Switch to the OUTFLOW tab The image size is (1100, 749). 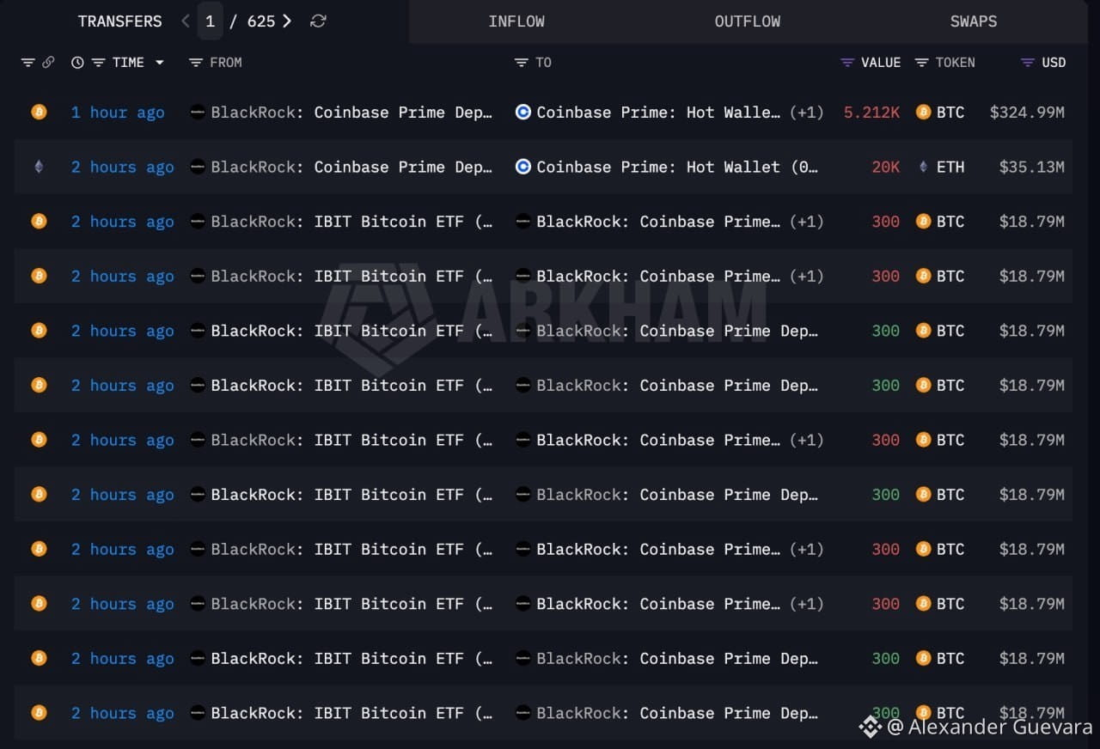coord(748,21)
